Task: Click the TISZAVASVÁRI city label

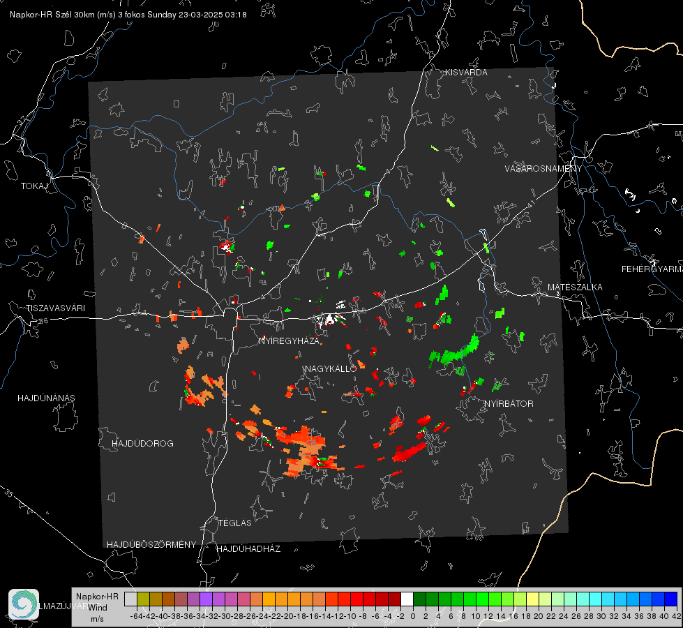Action: 55,308
